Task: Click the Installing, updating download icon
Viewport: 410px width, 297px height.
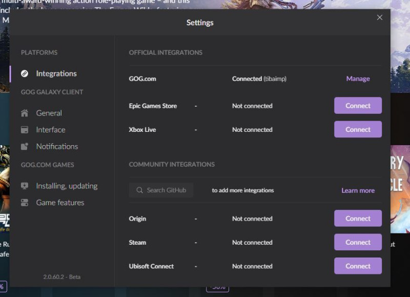Action: coord(25,186)
